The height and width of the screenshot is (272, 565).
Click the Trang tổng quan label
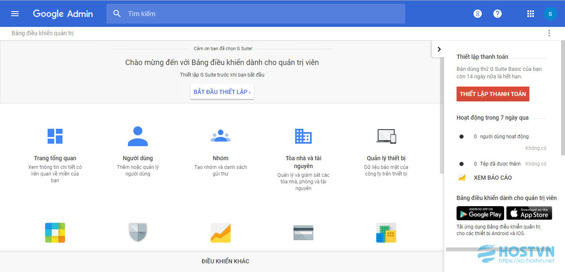pyautogui.click(x=55, y=158)
